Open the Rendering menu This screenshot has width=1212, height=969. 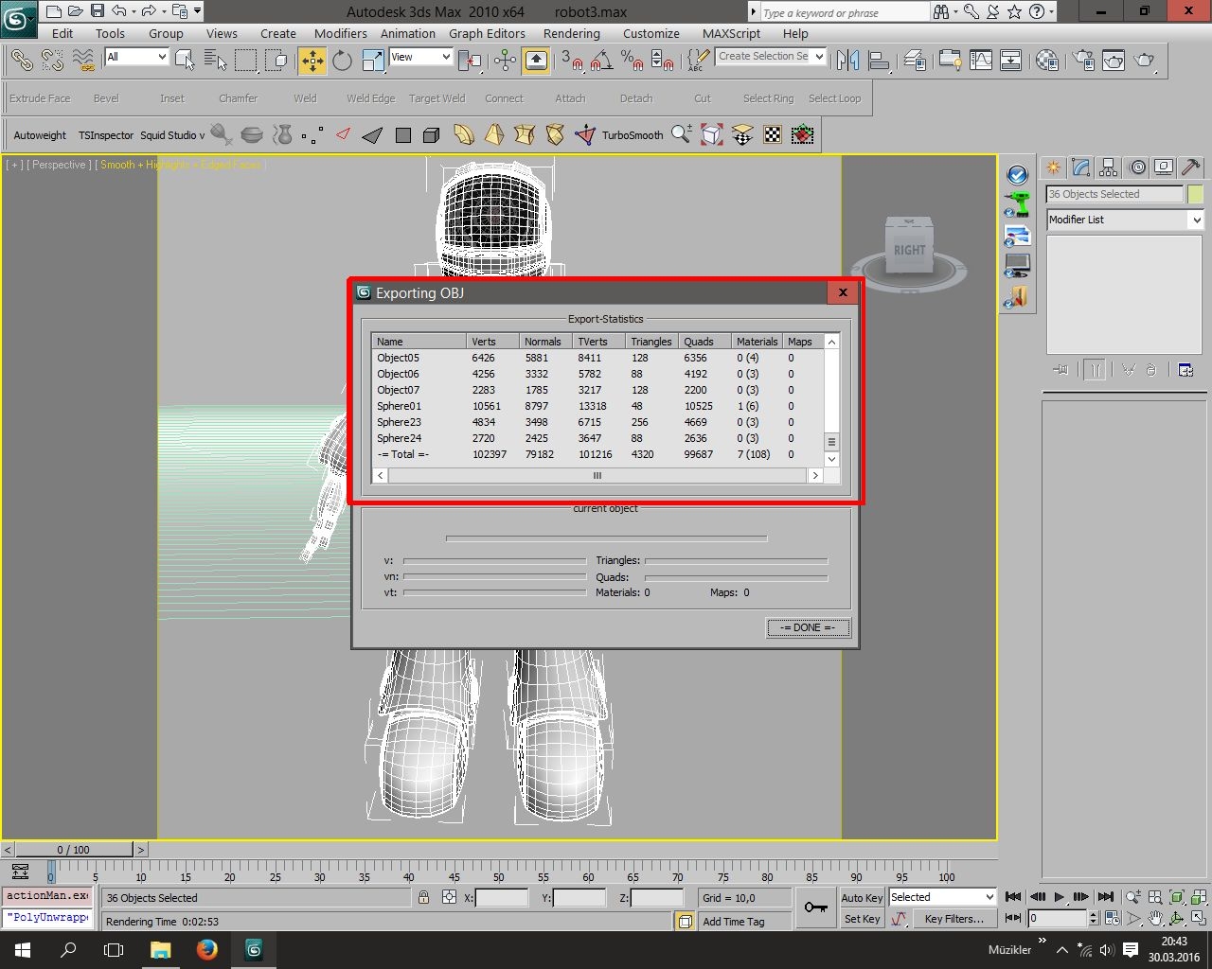point(571,33)
